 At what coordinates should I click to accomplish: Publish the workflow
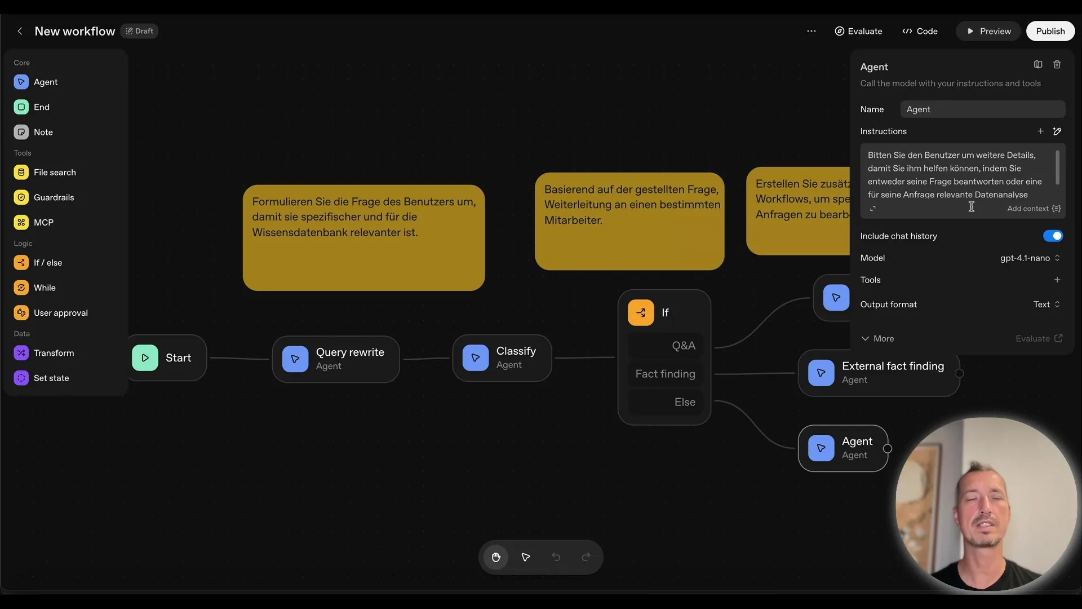1050,31
